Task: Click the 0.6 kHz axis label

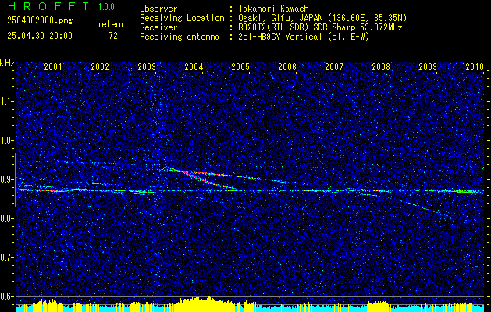Action: click(6, 296)
